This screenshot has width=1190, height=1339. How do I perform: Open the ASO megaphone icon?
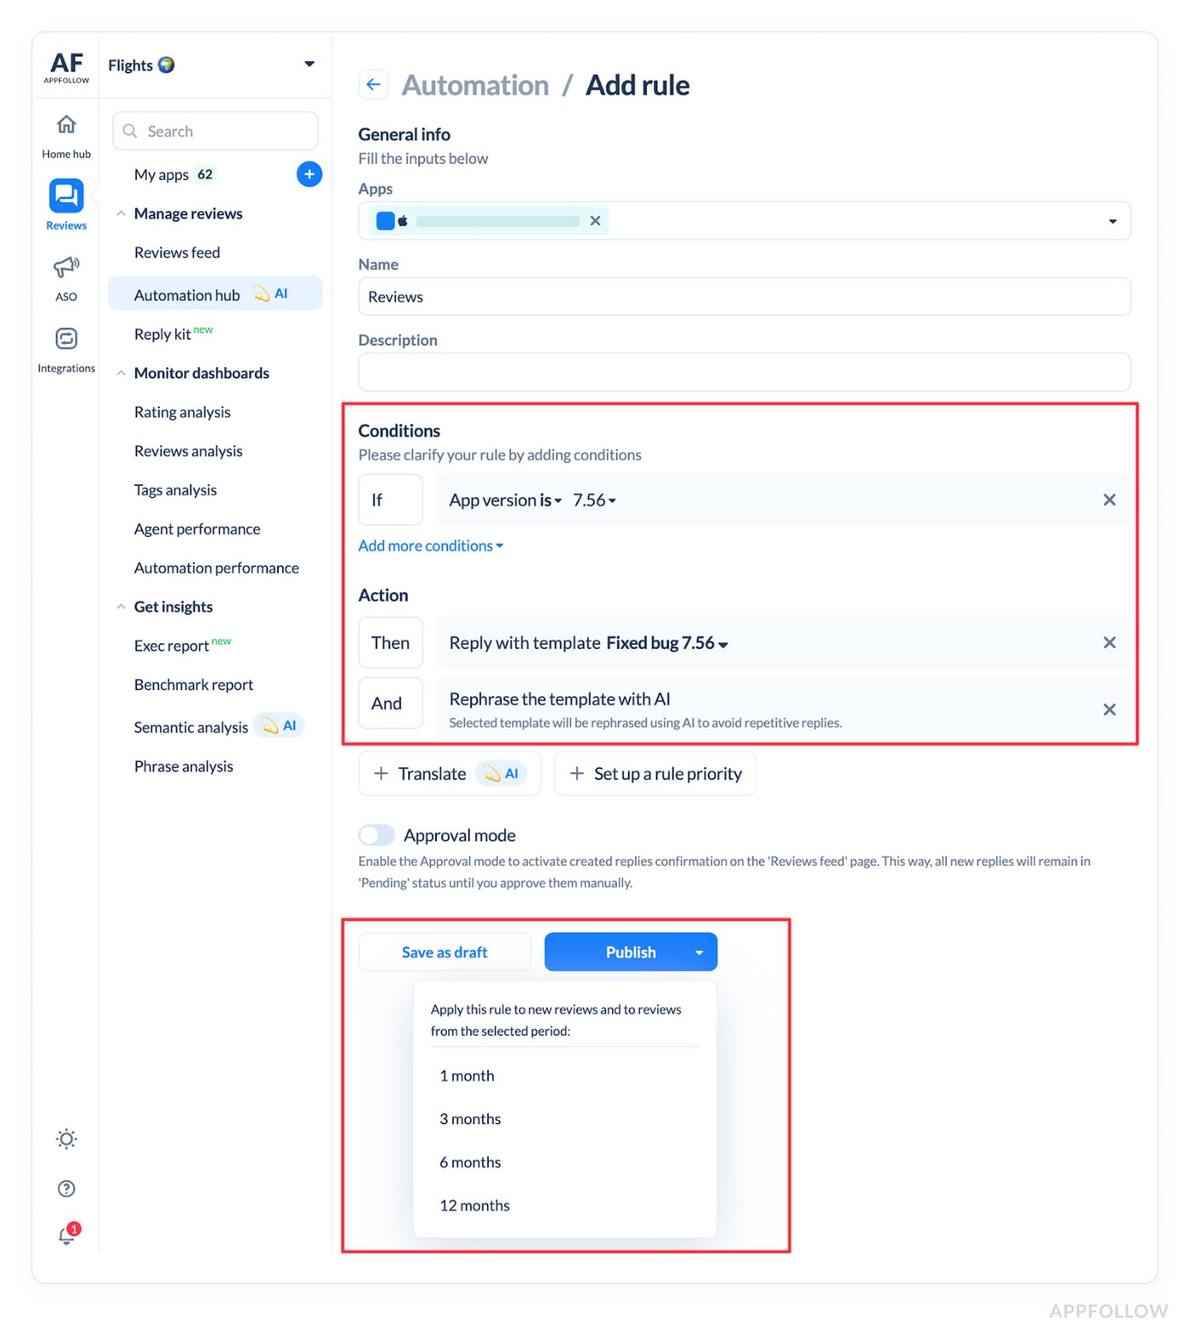pos(66,268)
